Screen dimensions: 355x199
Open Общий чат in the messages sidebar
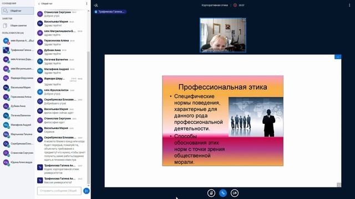[x=18, y=11]
